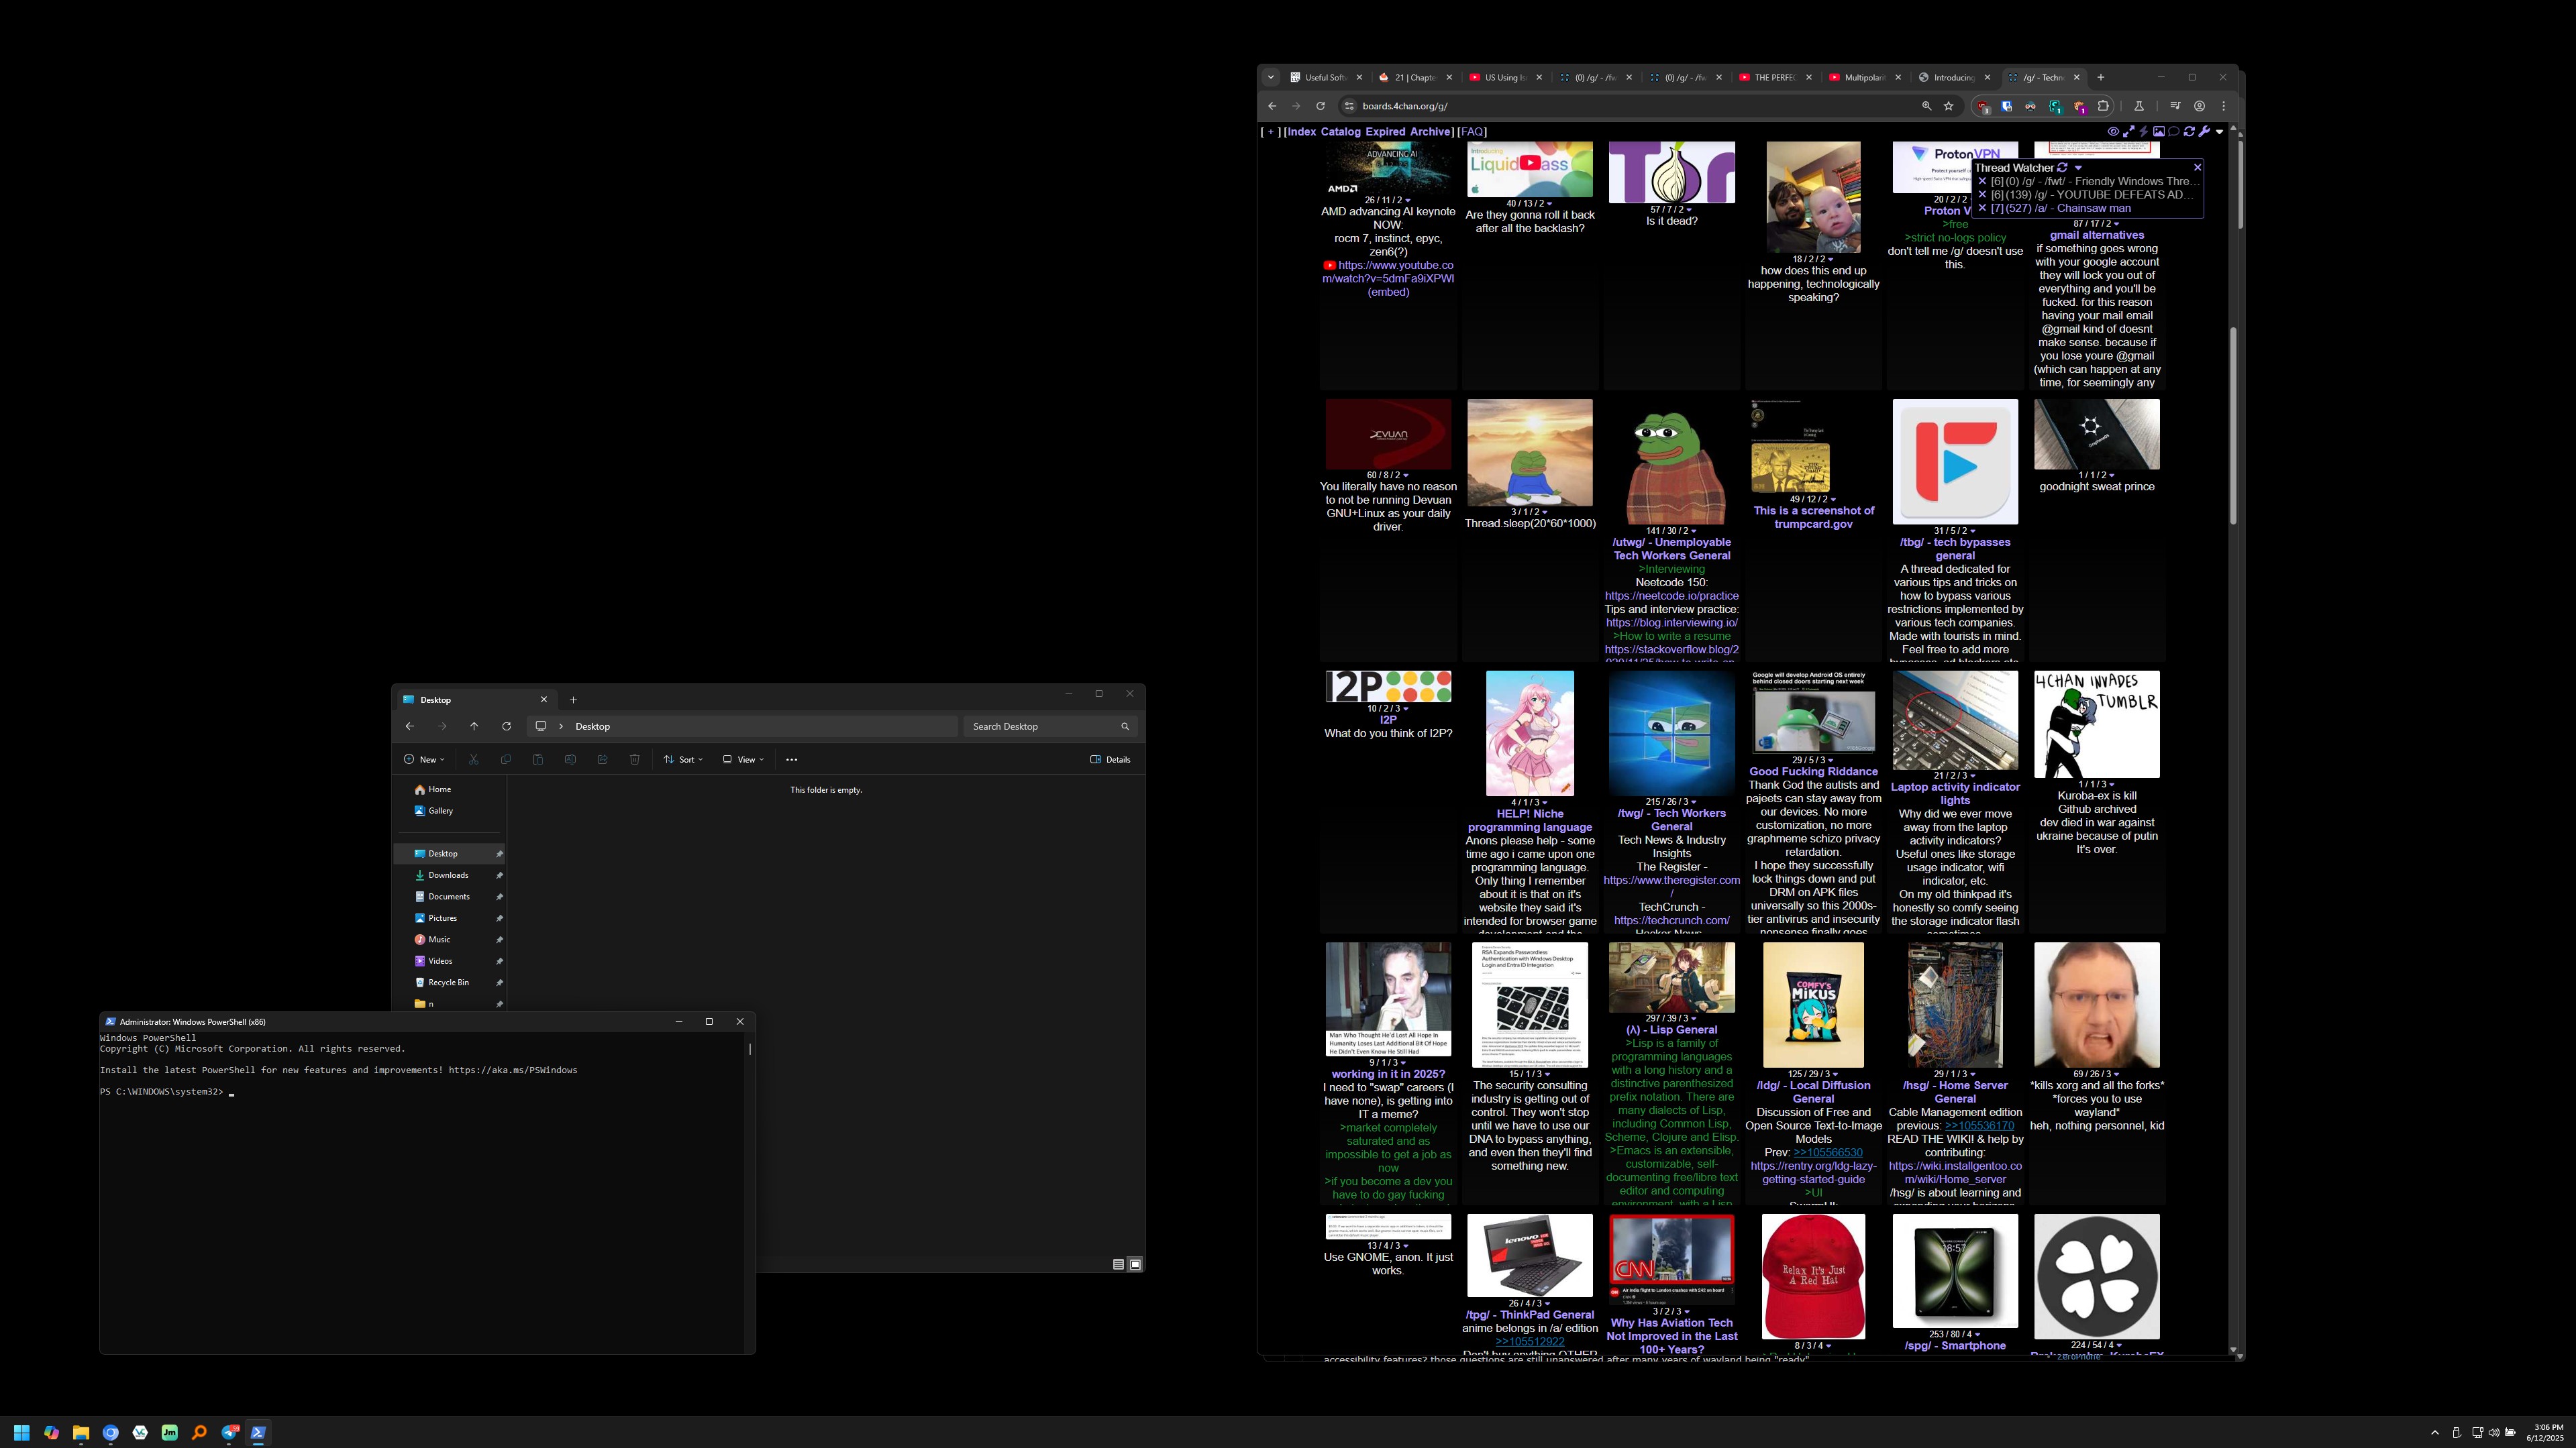Reload the 4chan page in Chrome
This screenshot has width=2576, height=1448.
click(1320, 106)
